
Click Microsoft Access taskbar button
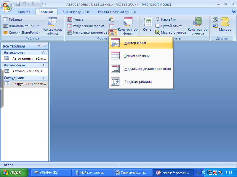[x=173, y=173]
